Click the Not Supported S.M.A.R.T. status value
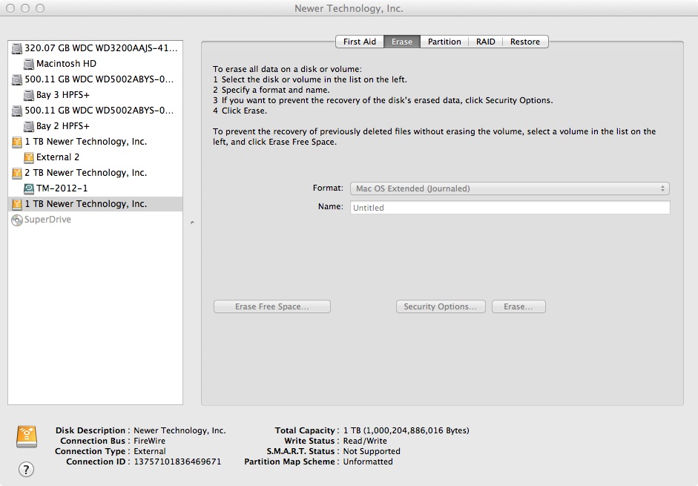This screenshot has width=698, height=486. click(372, 451)
